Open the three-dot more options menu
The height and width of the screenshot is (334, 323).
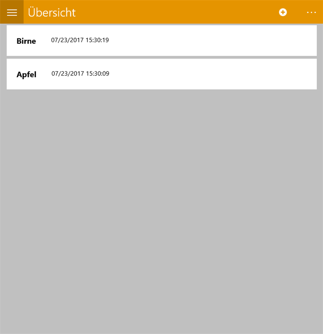[x=311, y=12]
